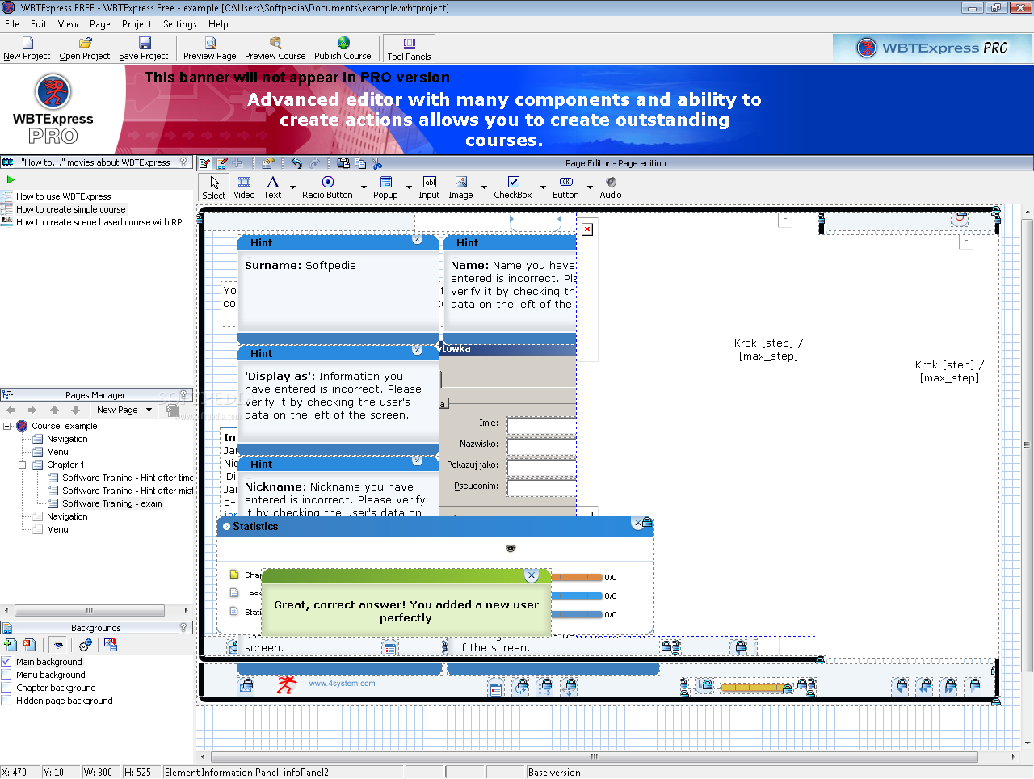Open the Button tool dropdown arrow
The height and width of the screenshot is (779, 1034).
pyautogui.click(x=590, y=187)
